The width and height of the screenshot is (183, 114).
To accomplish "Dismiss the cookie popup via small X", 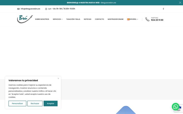I will point(58,78).
